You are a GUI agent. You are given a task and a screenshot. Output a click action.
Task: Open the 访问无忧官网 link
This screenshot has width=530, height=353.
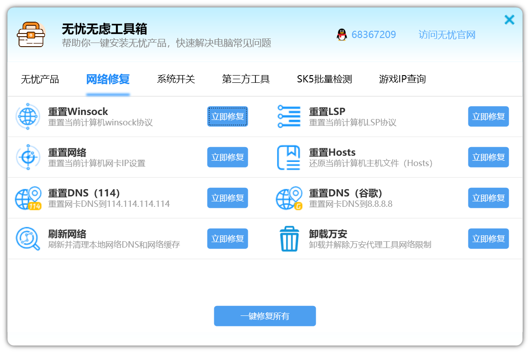click(x=447, y=35)
